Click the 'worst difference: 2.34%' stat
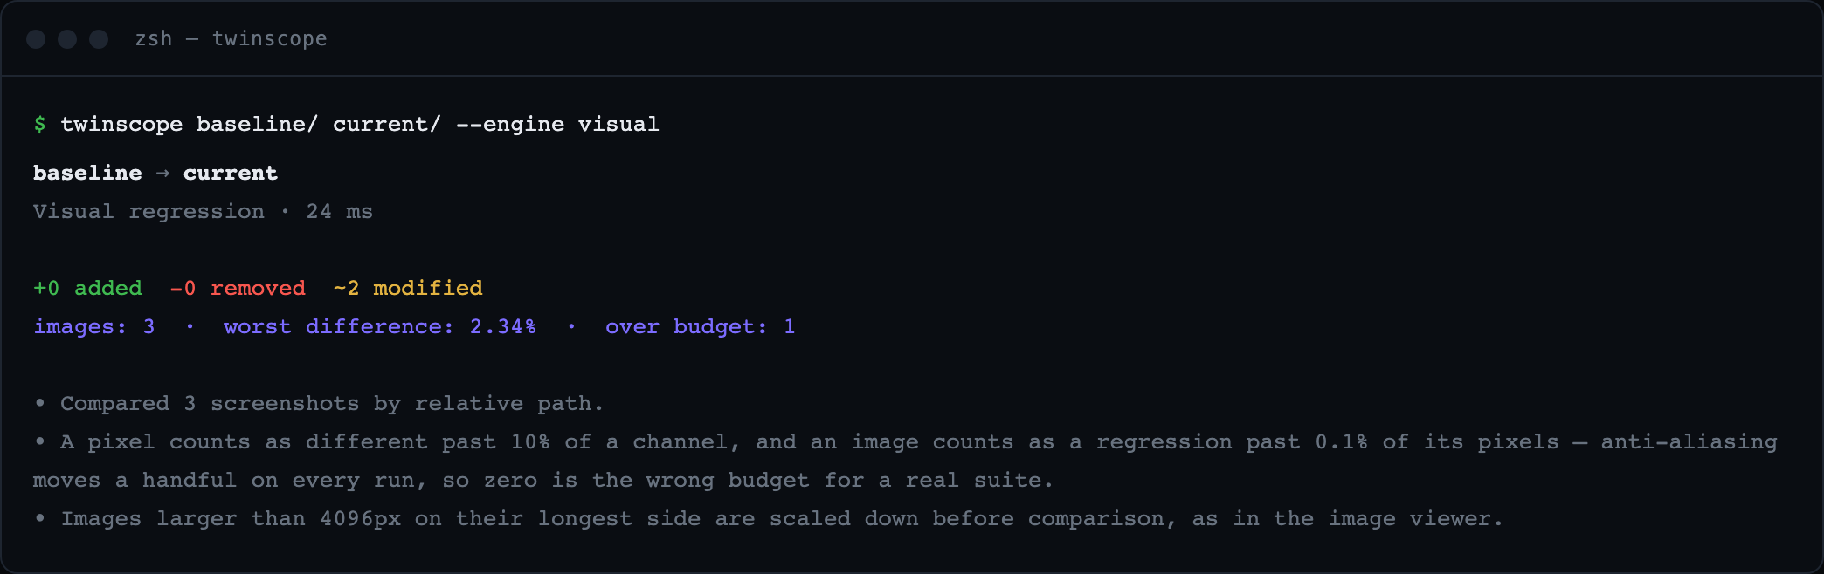 pyautogui.click(x=380, y=327)
